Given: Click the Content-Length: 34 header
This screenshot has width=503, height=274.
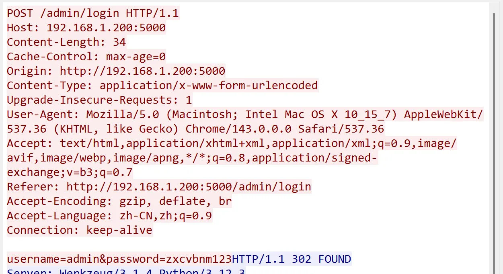Looking at the screenshot, I should pos(66,42).
